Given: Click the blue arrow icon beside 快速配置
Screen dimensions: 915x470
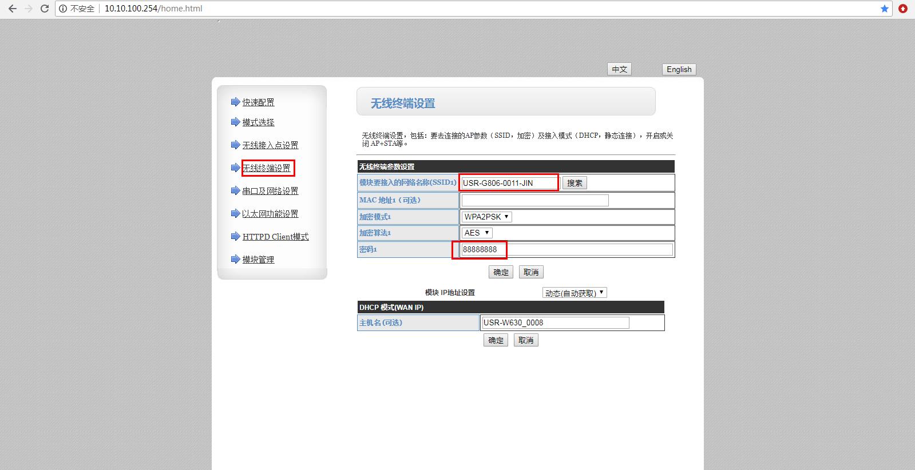Looking at the screenshot, I should [235, 102].
